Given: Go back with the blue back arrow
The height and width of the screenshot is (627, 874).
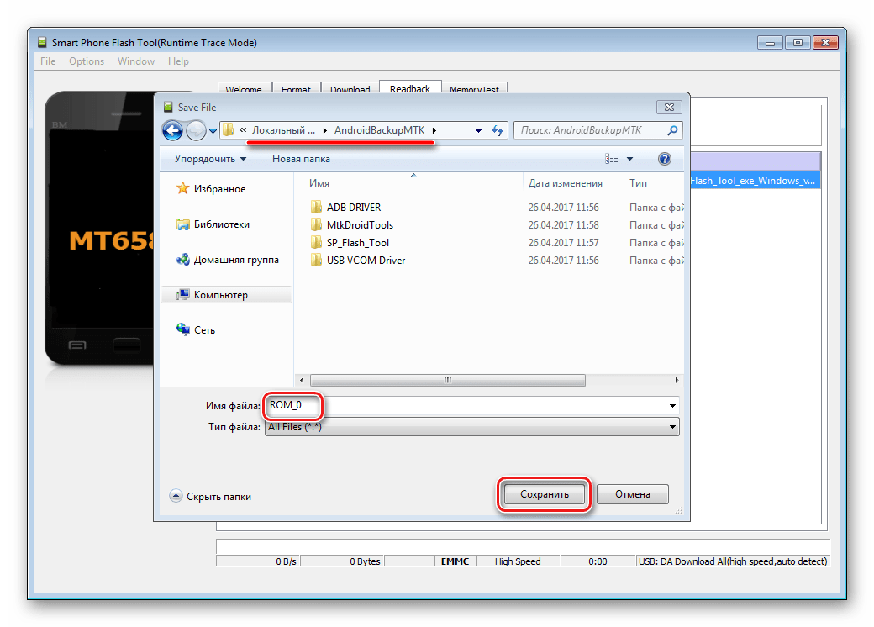Looking at the screenshot, I should coord(173,130).
